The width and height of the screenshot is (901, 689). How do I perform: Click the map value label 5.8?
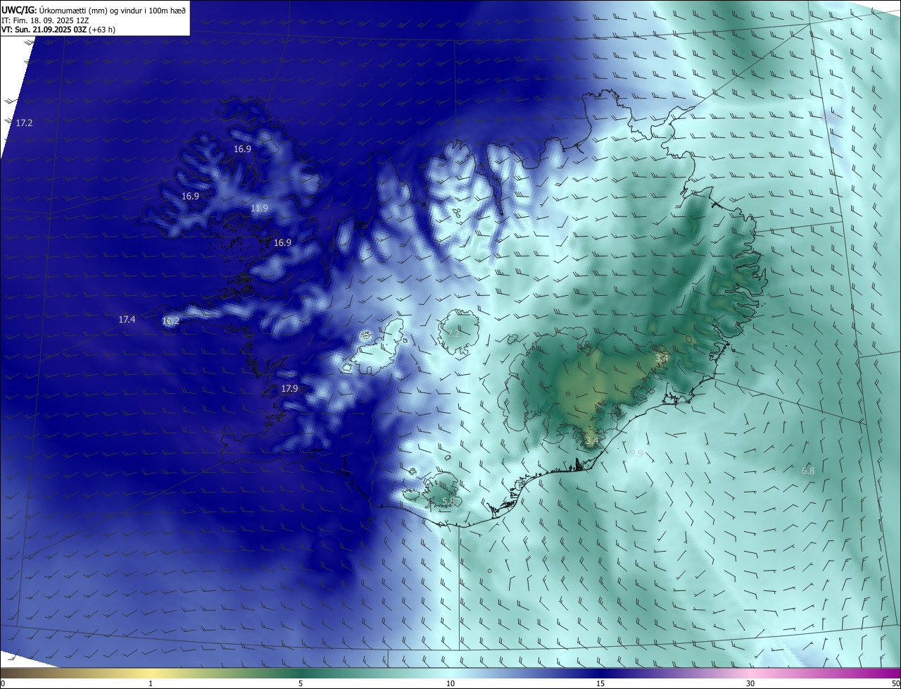click(448, 501)
